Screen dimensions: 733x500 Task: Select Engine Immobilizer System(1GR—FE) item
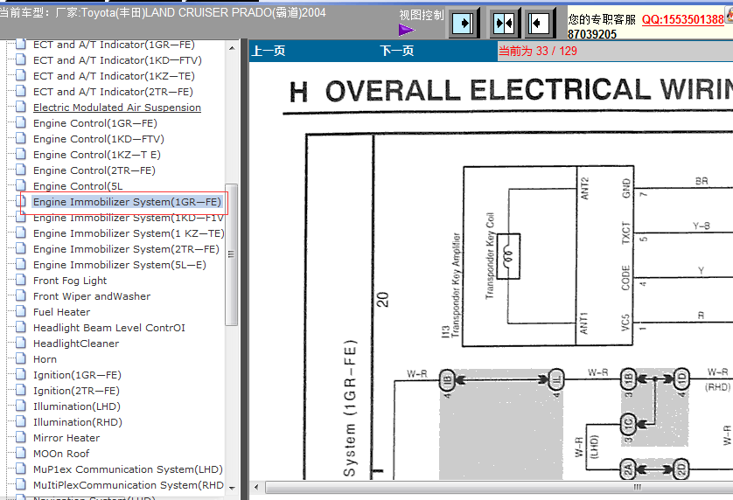[127, 202]
